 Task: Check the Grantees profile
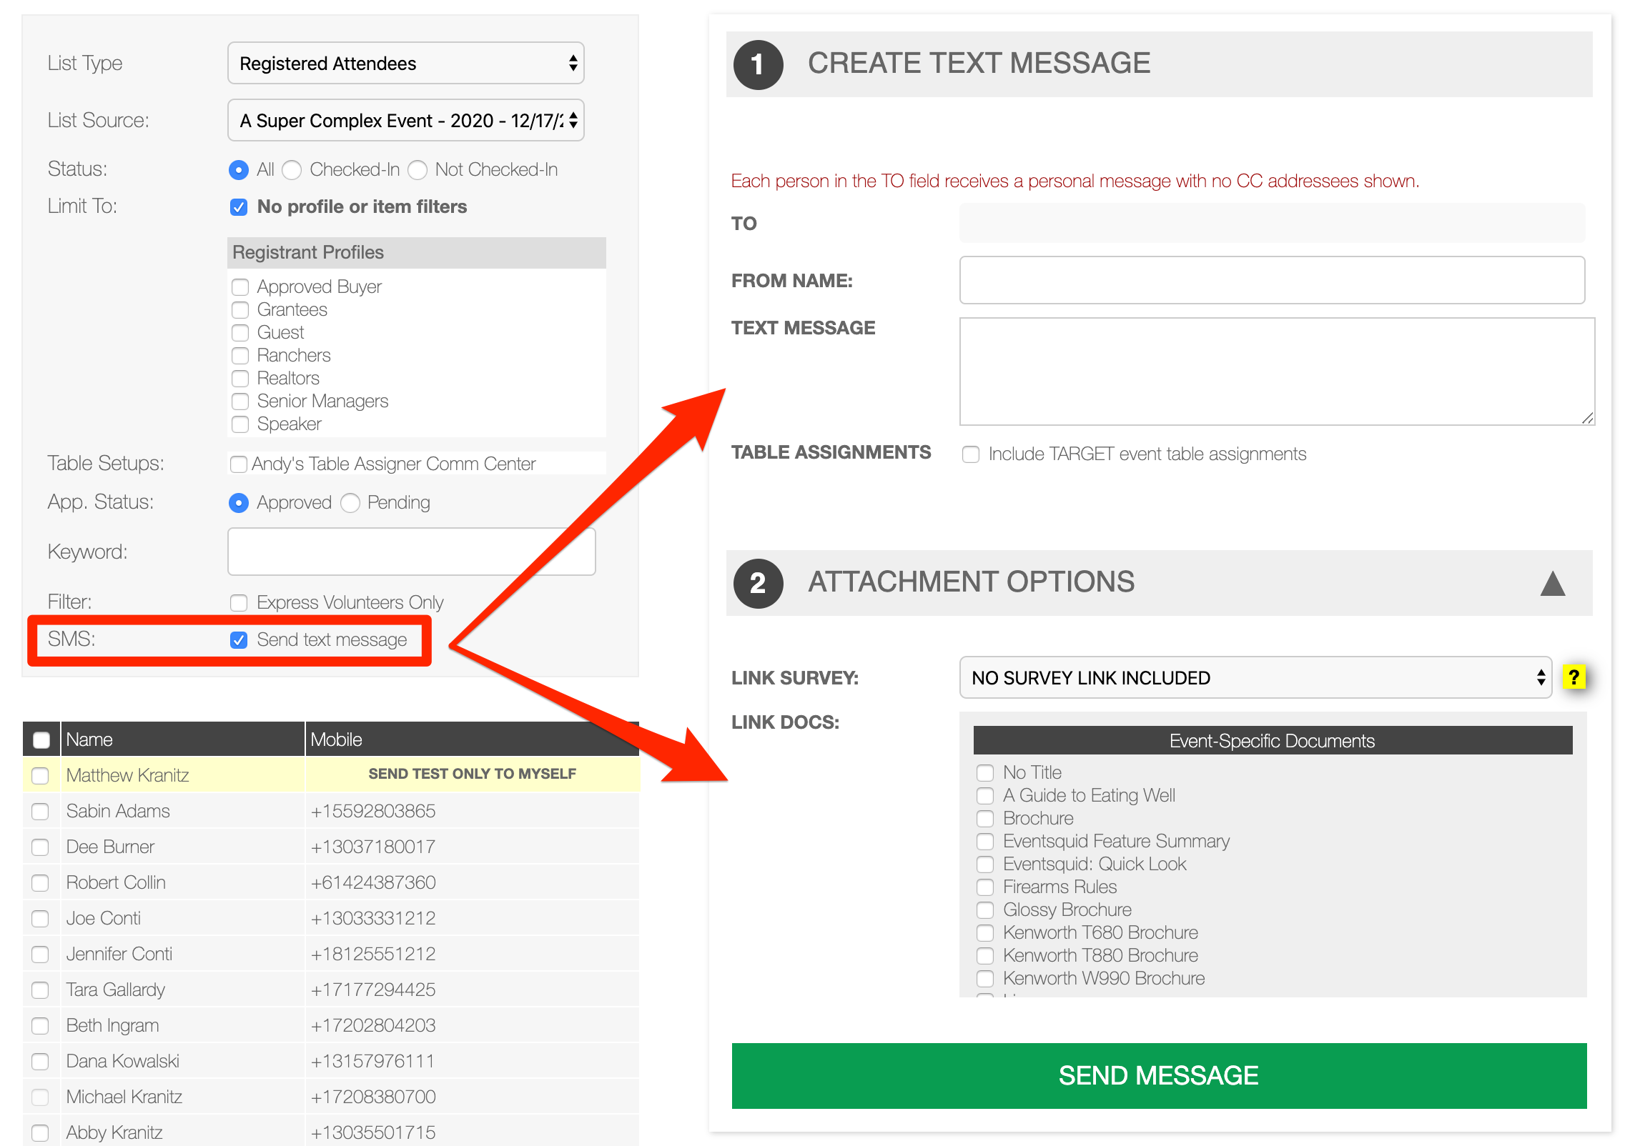(x=240, y=310)
